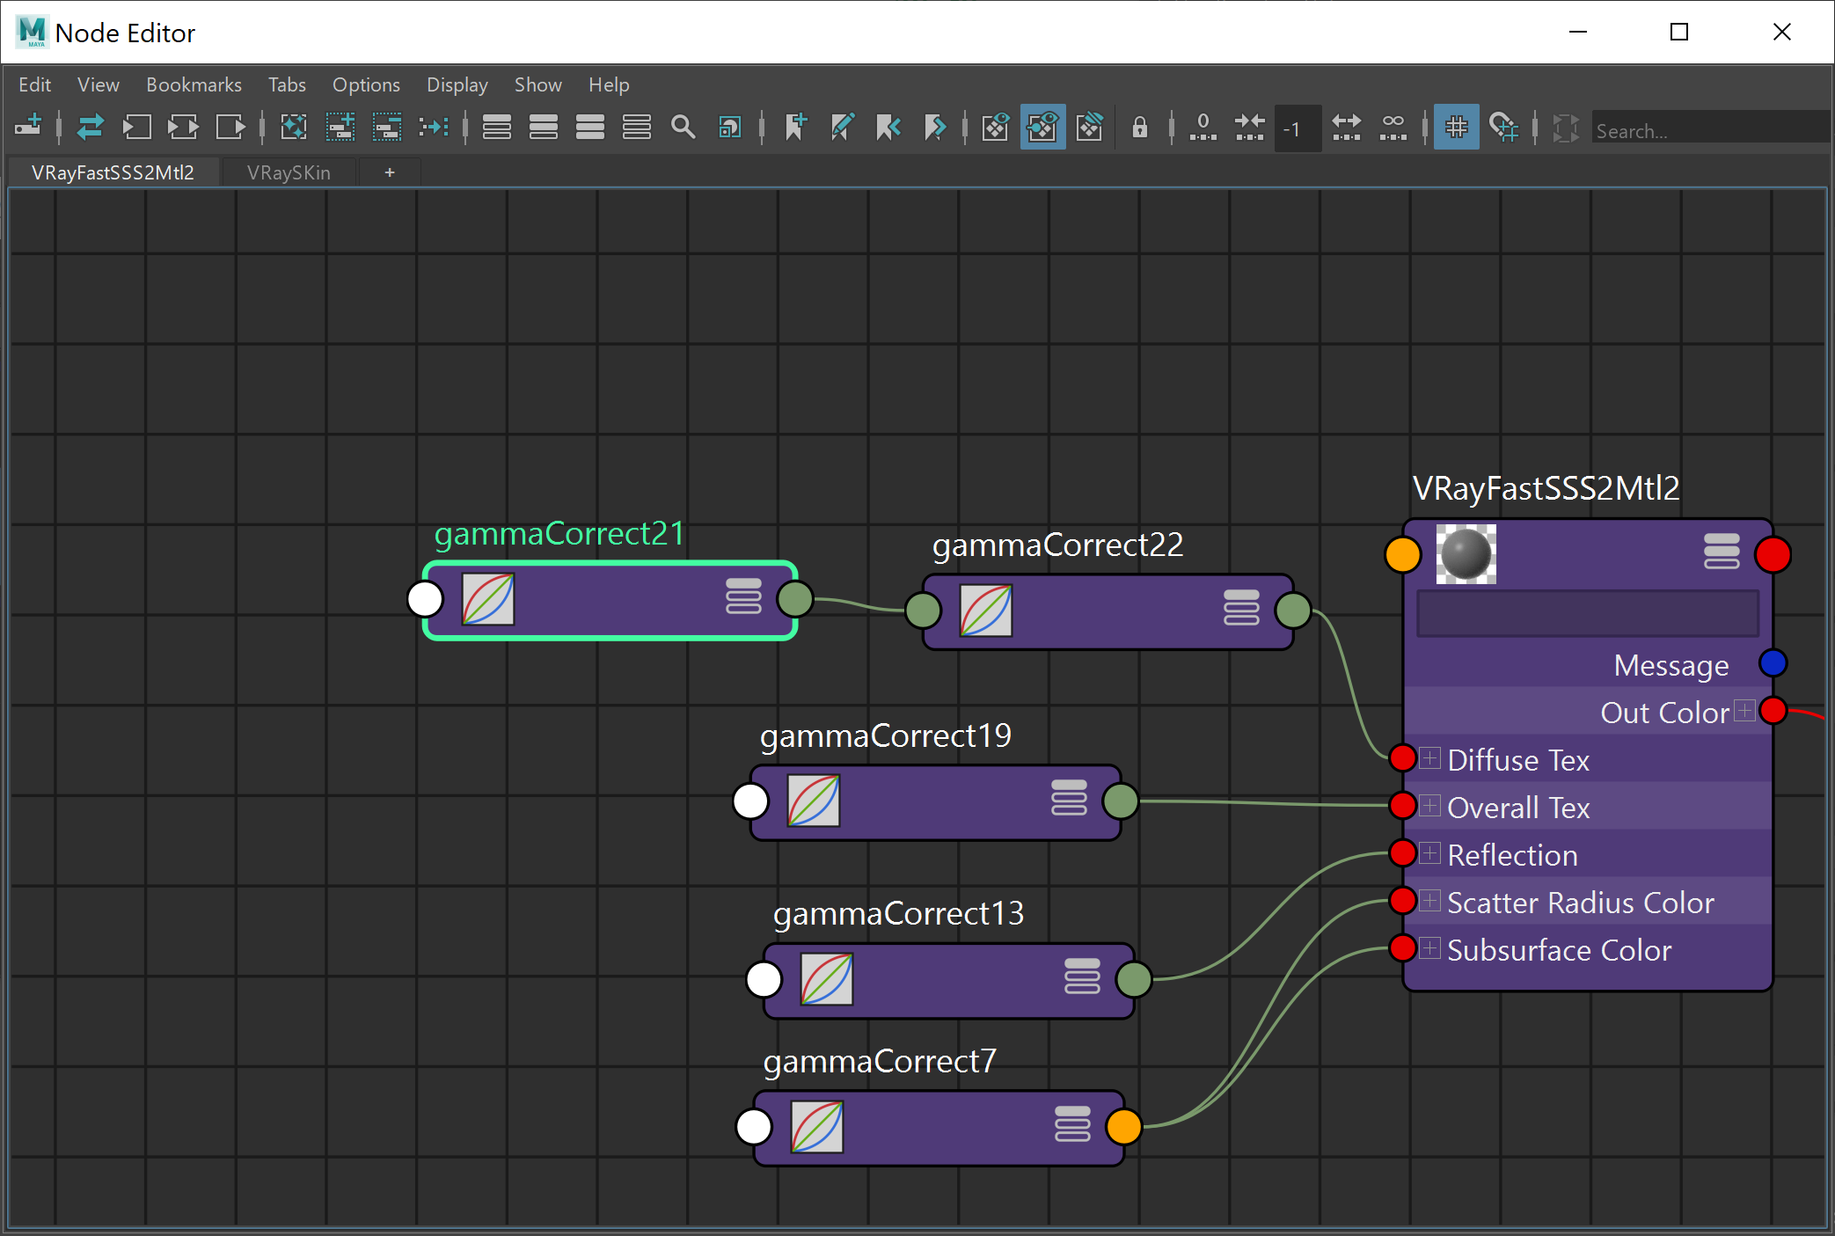Open the Bookmarks menu
The width and height of the screenshot is (1835, 1236).
194,84
